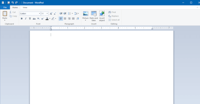Open the text color dropdown arrow

pos(50,19)
